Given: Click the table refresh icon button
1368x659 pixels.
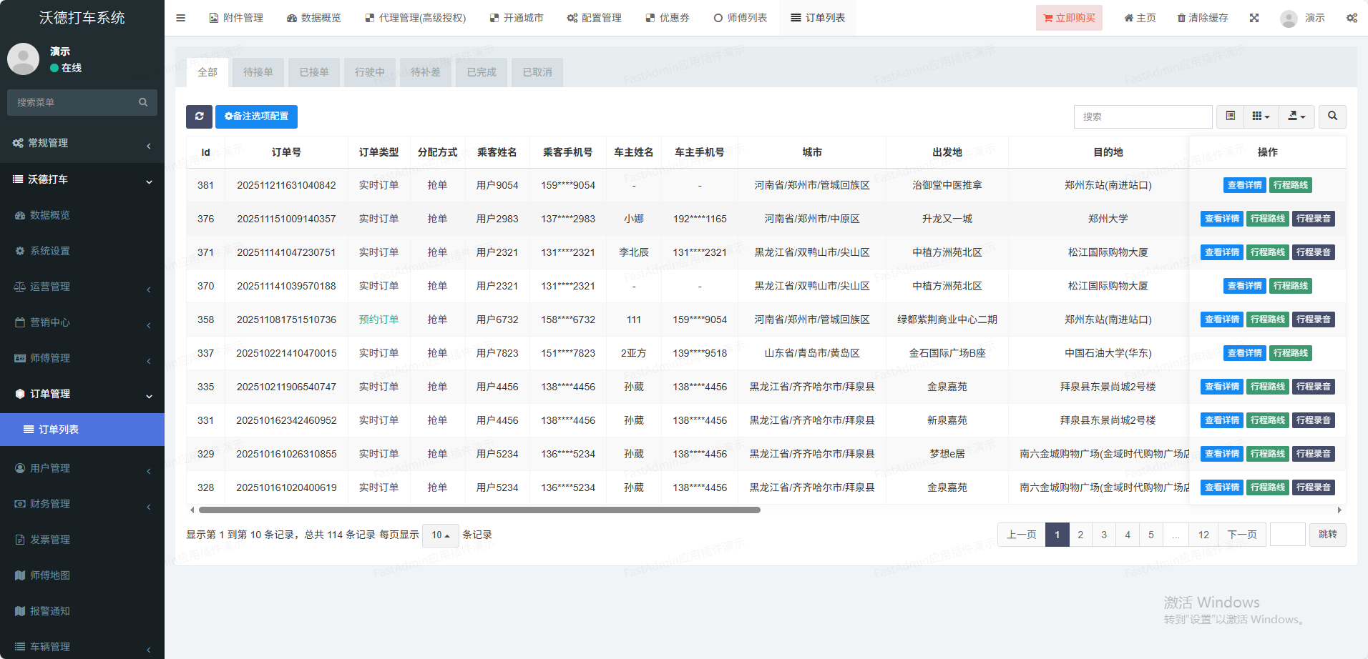Looking at the screenshot, I should [199, 117].
